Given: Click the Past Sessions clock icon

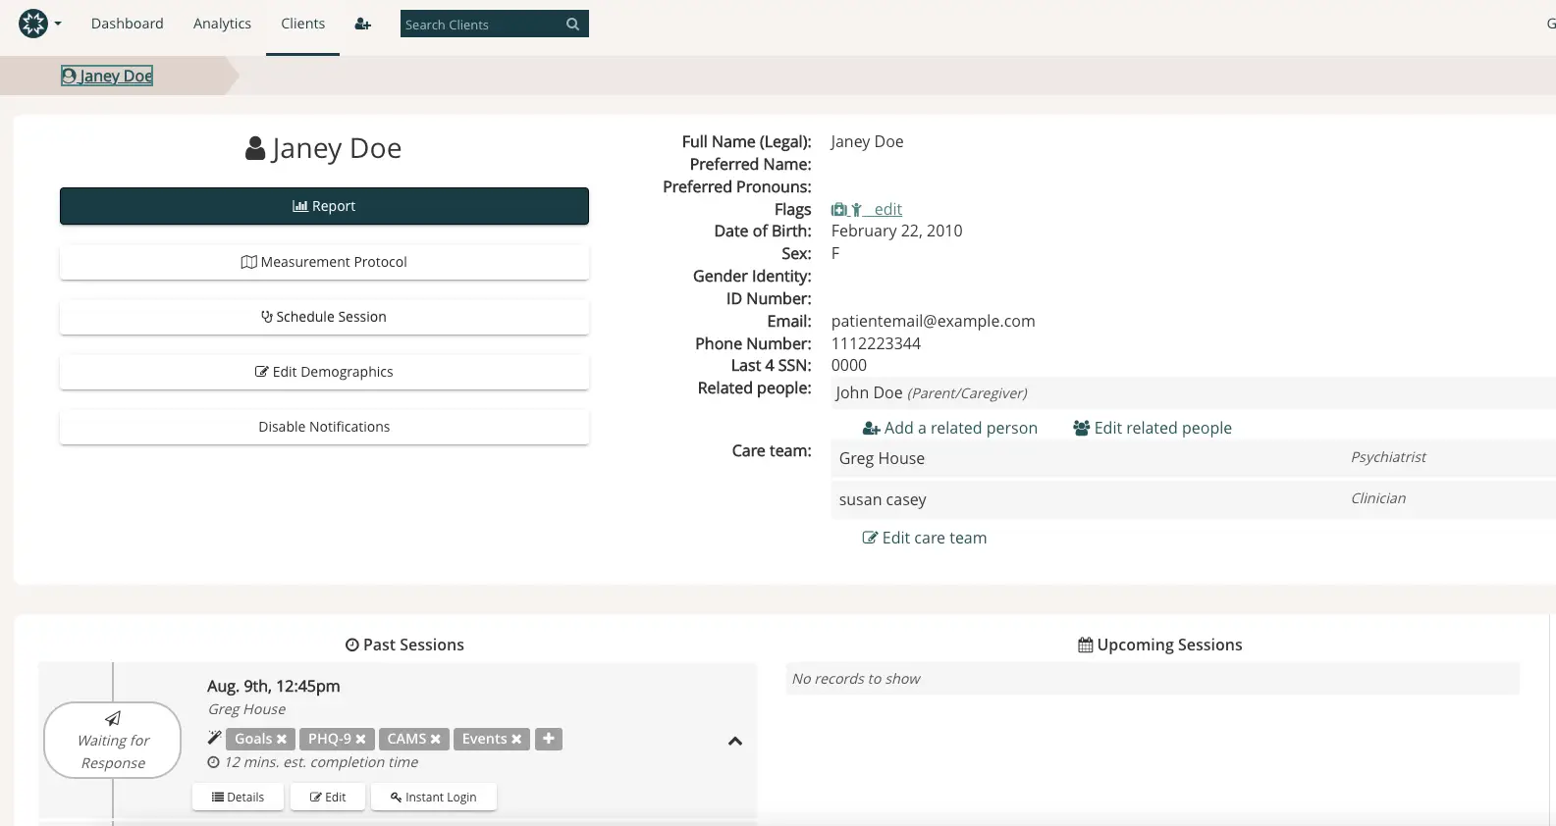Looking at the screenshot, I should click(x=351, y=645).
